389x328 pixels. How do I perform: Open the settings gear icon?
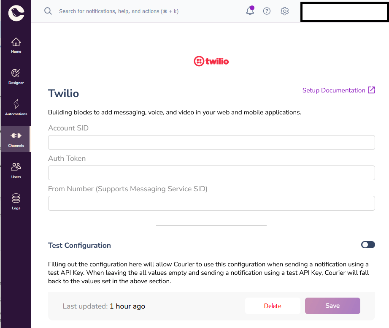284,11
